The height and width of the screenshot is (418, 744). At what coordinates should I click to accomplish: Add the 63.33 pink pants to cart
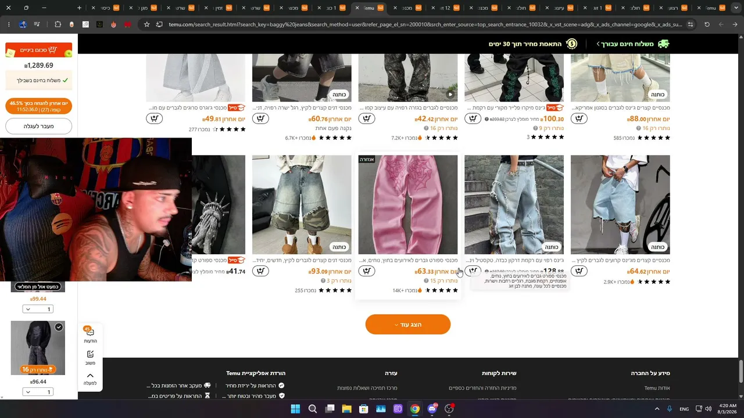tap(366, 271)
